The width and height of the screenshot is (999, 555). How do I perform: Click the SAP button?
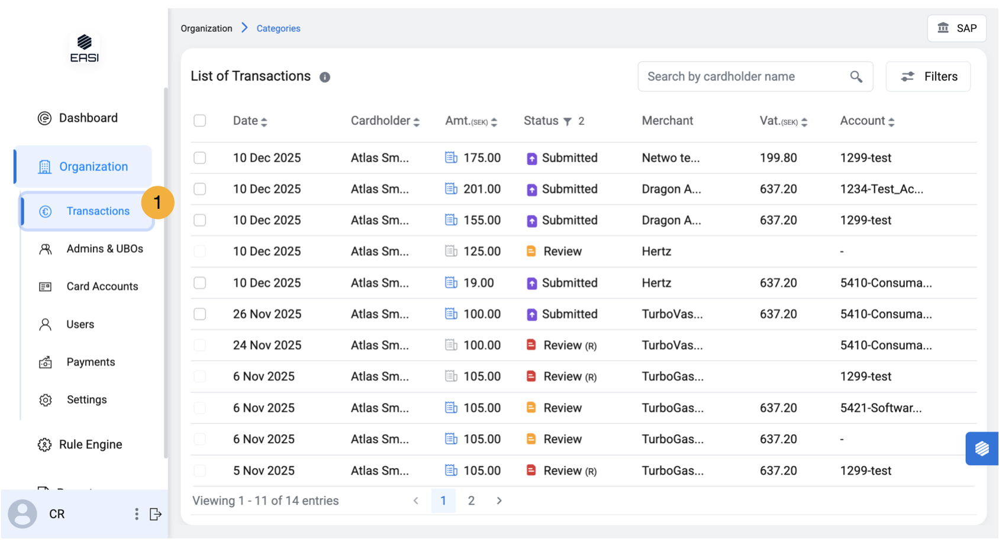pyautogui.click(x=956, y=28)
